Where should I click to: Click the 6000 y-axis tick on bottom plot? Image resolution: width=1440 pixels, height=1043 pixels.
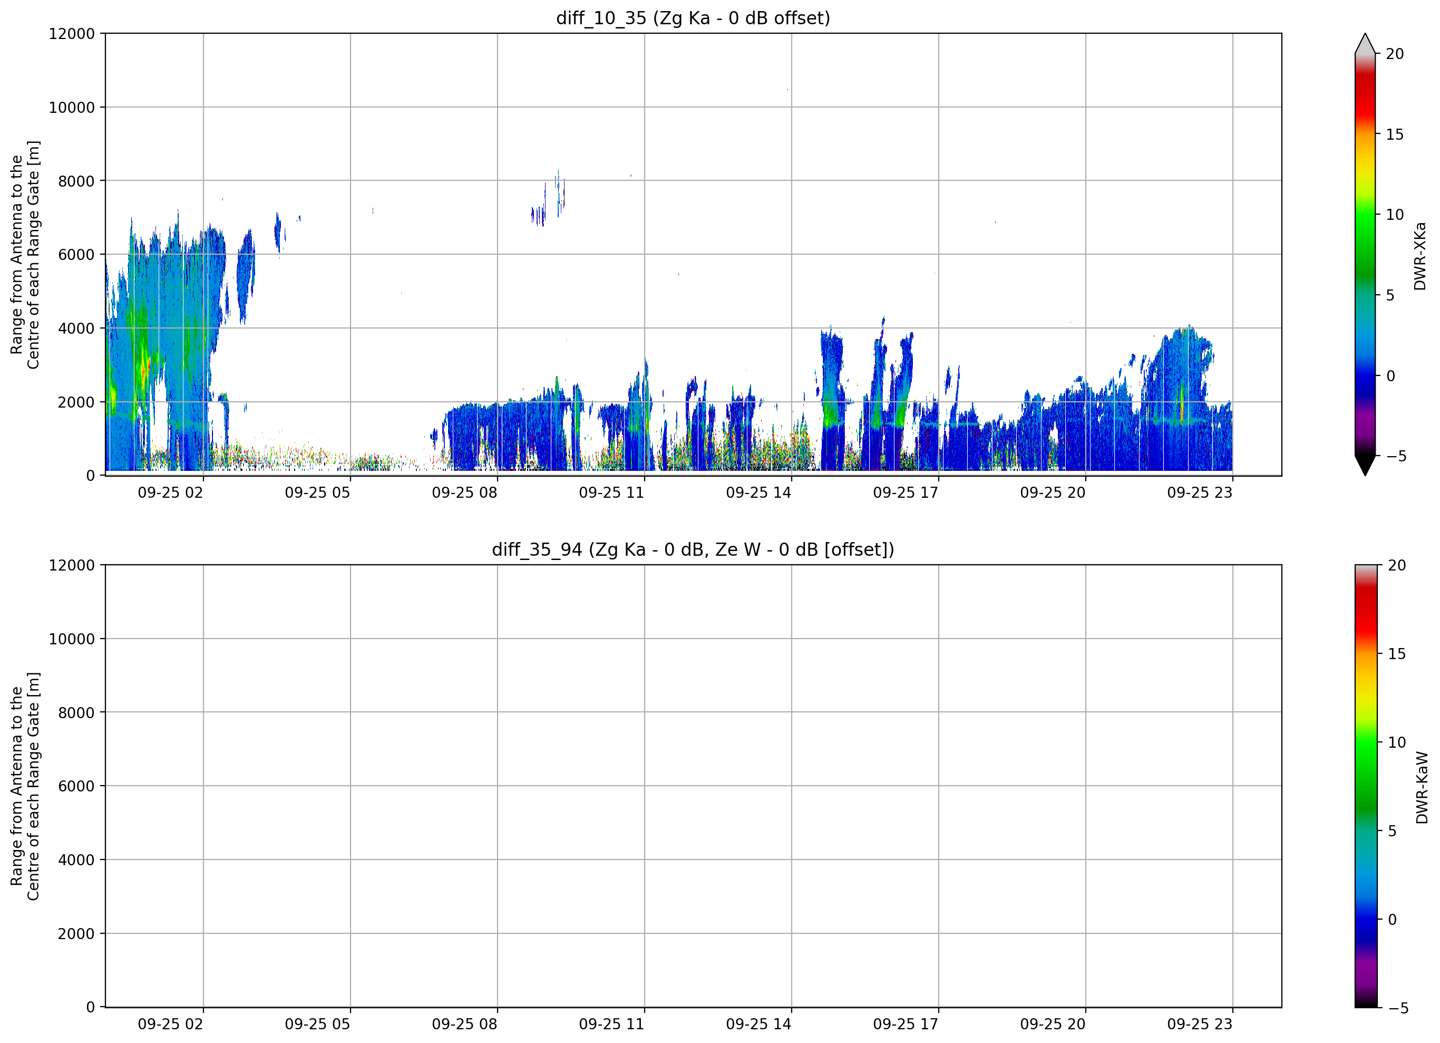(76, 786)
